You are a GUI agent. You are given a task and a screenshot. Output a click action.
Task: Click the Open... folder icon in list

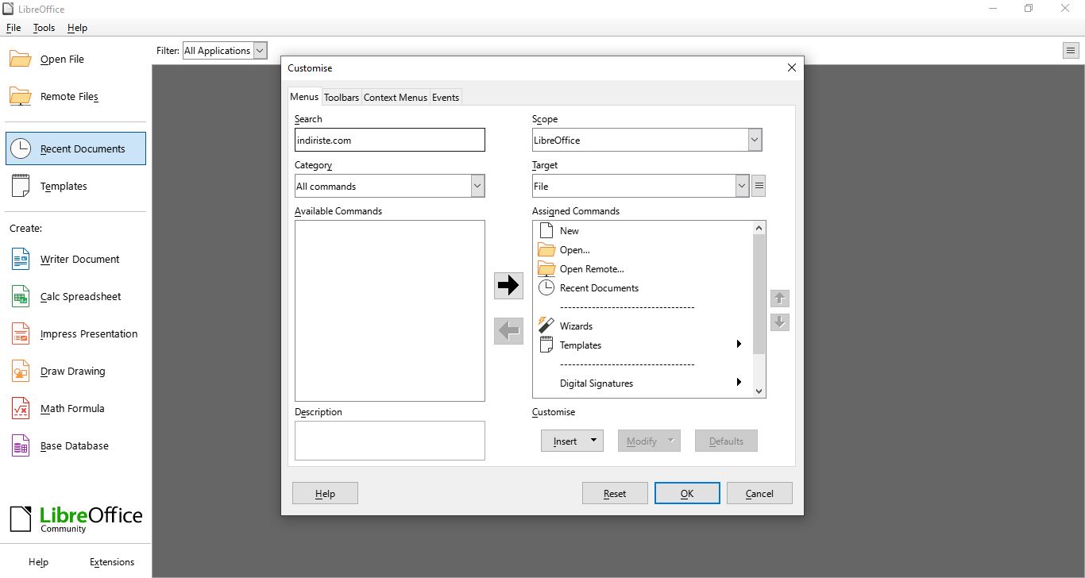click(546, 249)
